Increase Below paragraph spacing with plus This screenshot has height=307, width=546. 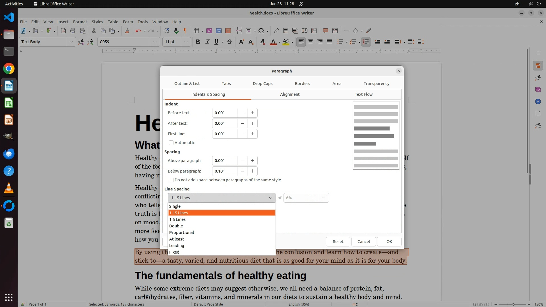(252, 171)
